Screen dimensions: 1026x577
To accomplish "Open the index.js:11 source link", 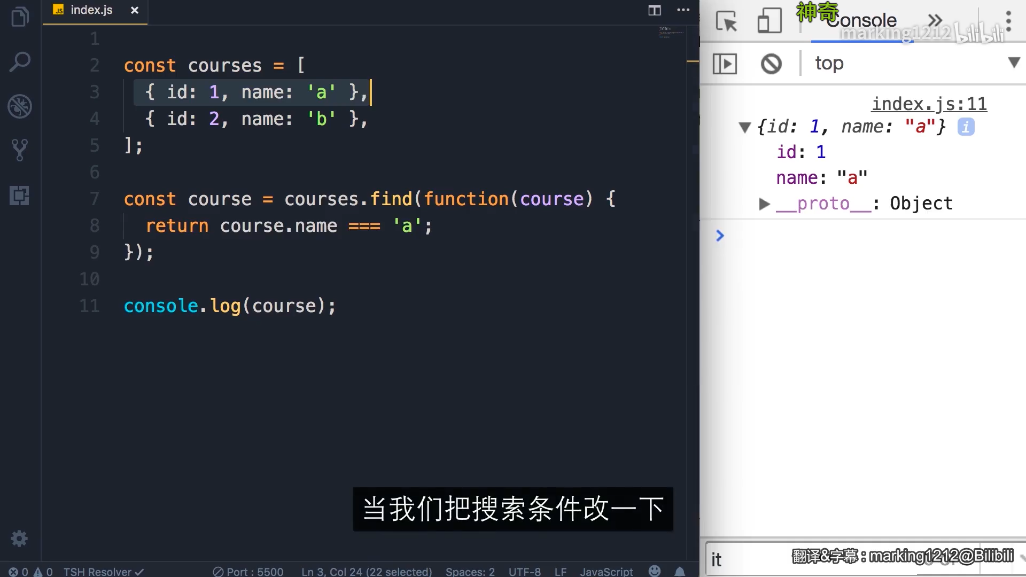I will (x=929, y=103).
